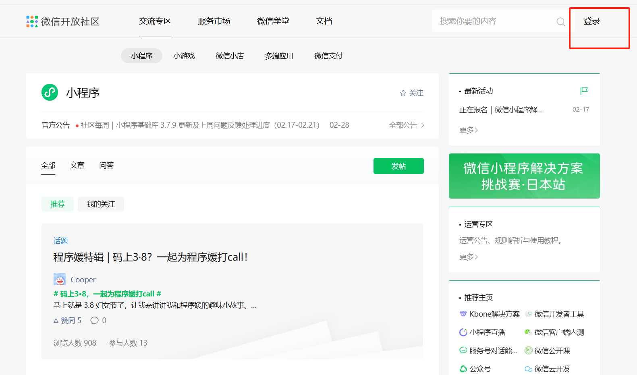Image resolution: width=637 pixels, height=375 pixels.
Task: Expand 更多 under 运营专区
Action: coord(469,257)
